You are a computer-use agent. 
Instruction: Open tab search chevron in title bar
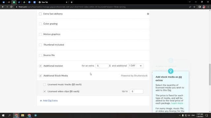pos(190,2)
